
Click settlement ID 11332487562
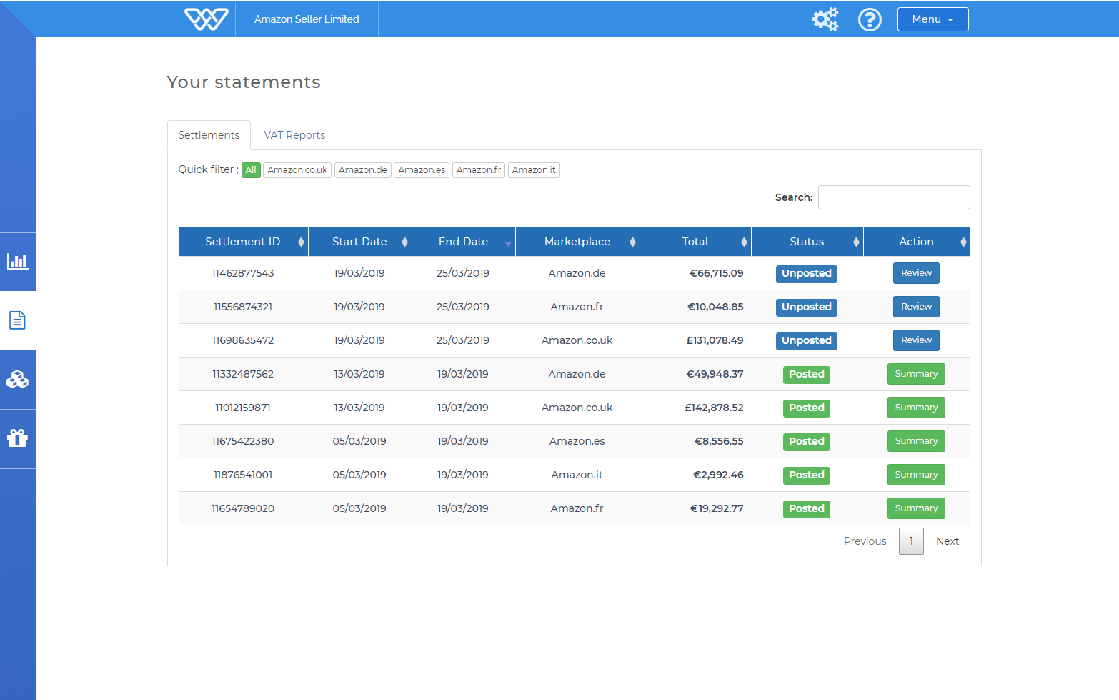click(x=243, y=374)
